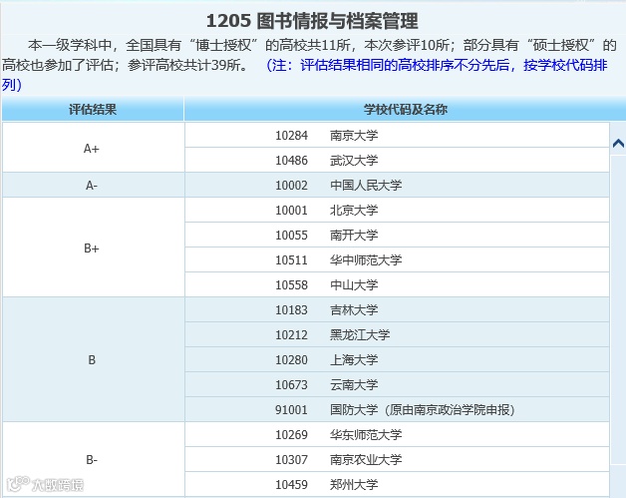Click the A+ rating cell

point(94,148)
